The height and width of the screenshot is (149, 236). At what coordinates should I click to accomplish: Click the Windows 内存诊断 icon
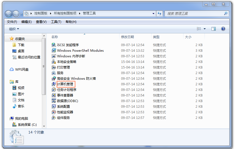click(x=54, y=56)
